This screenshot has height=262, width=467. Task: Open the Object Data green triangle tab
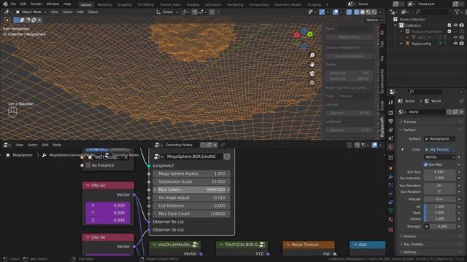[x=391, y=210]
